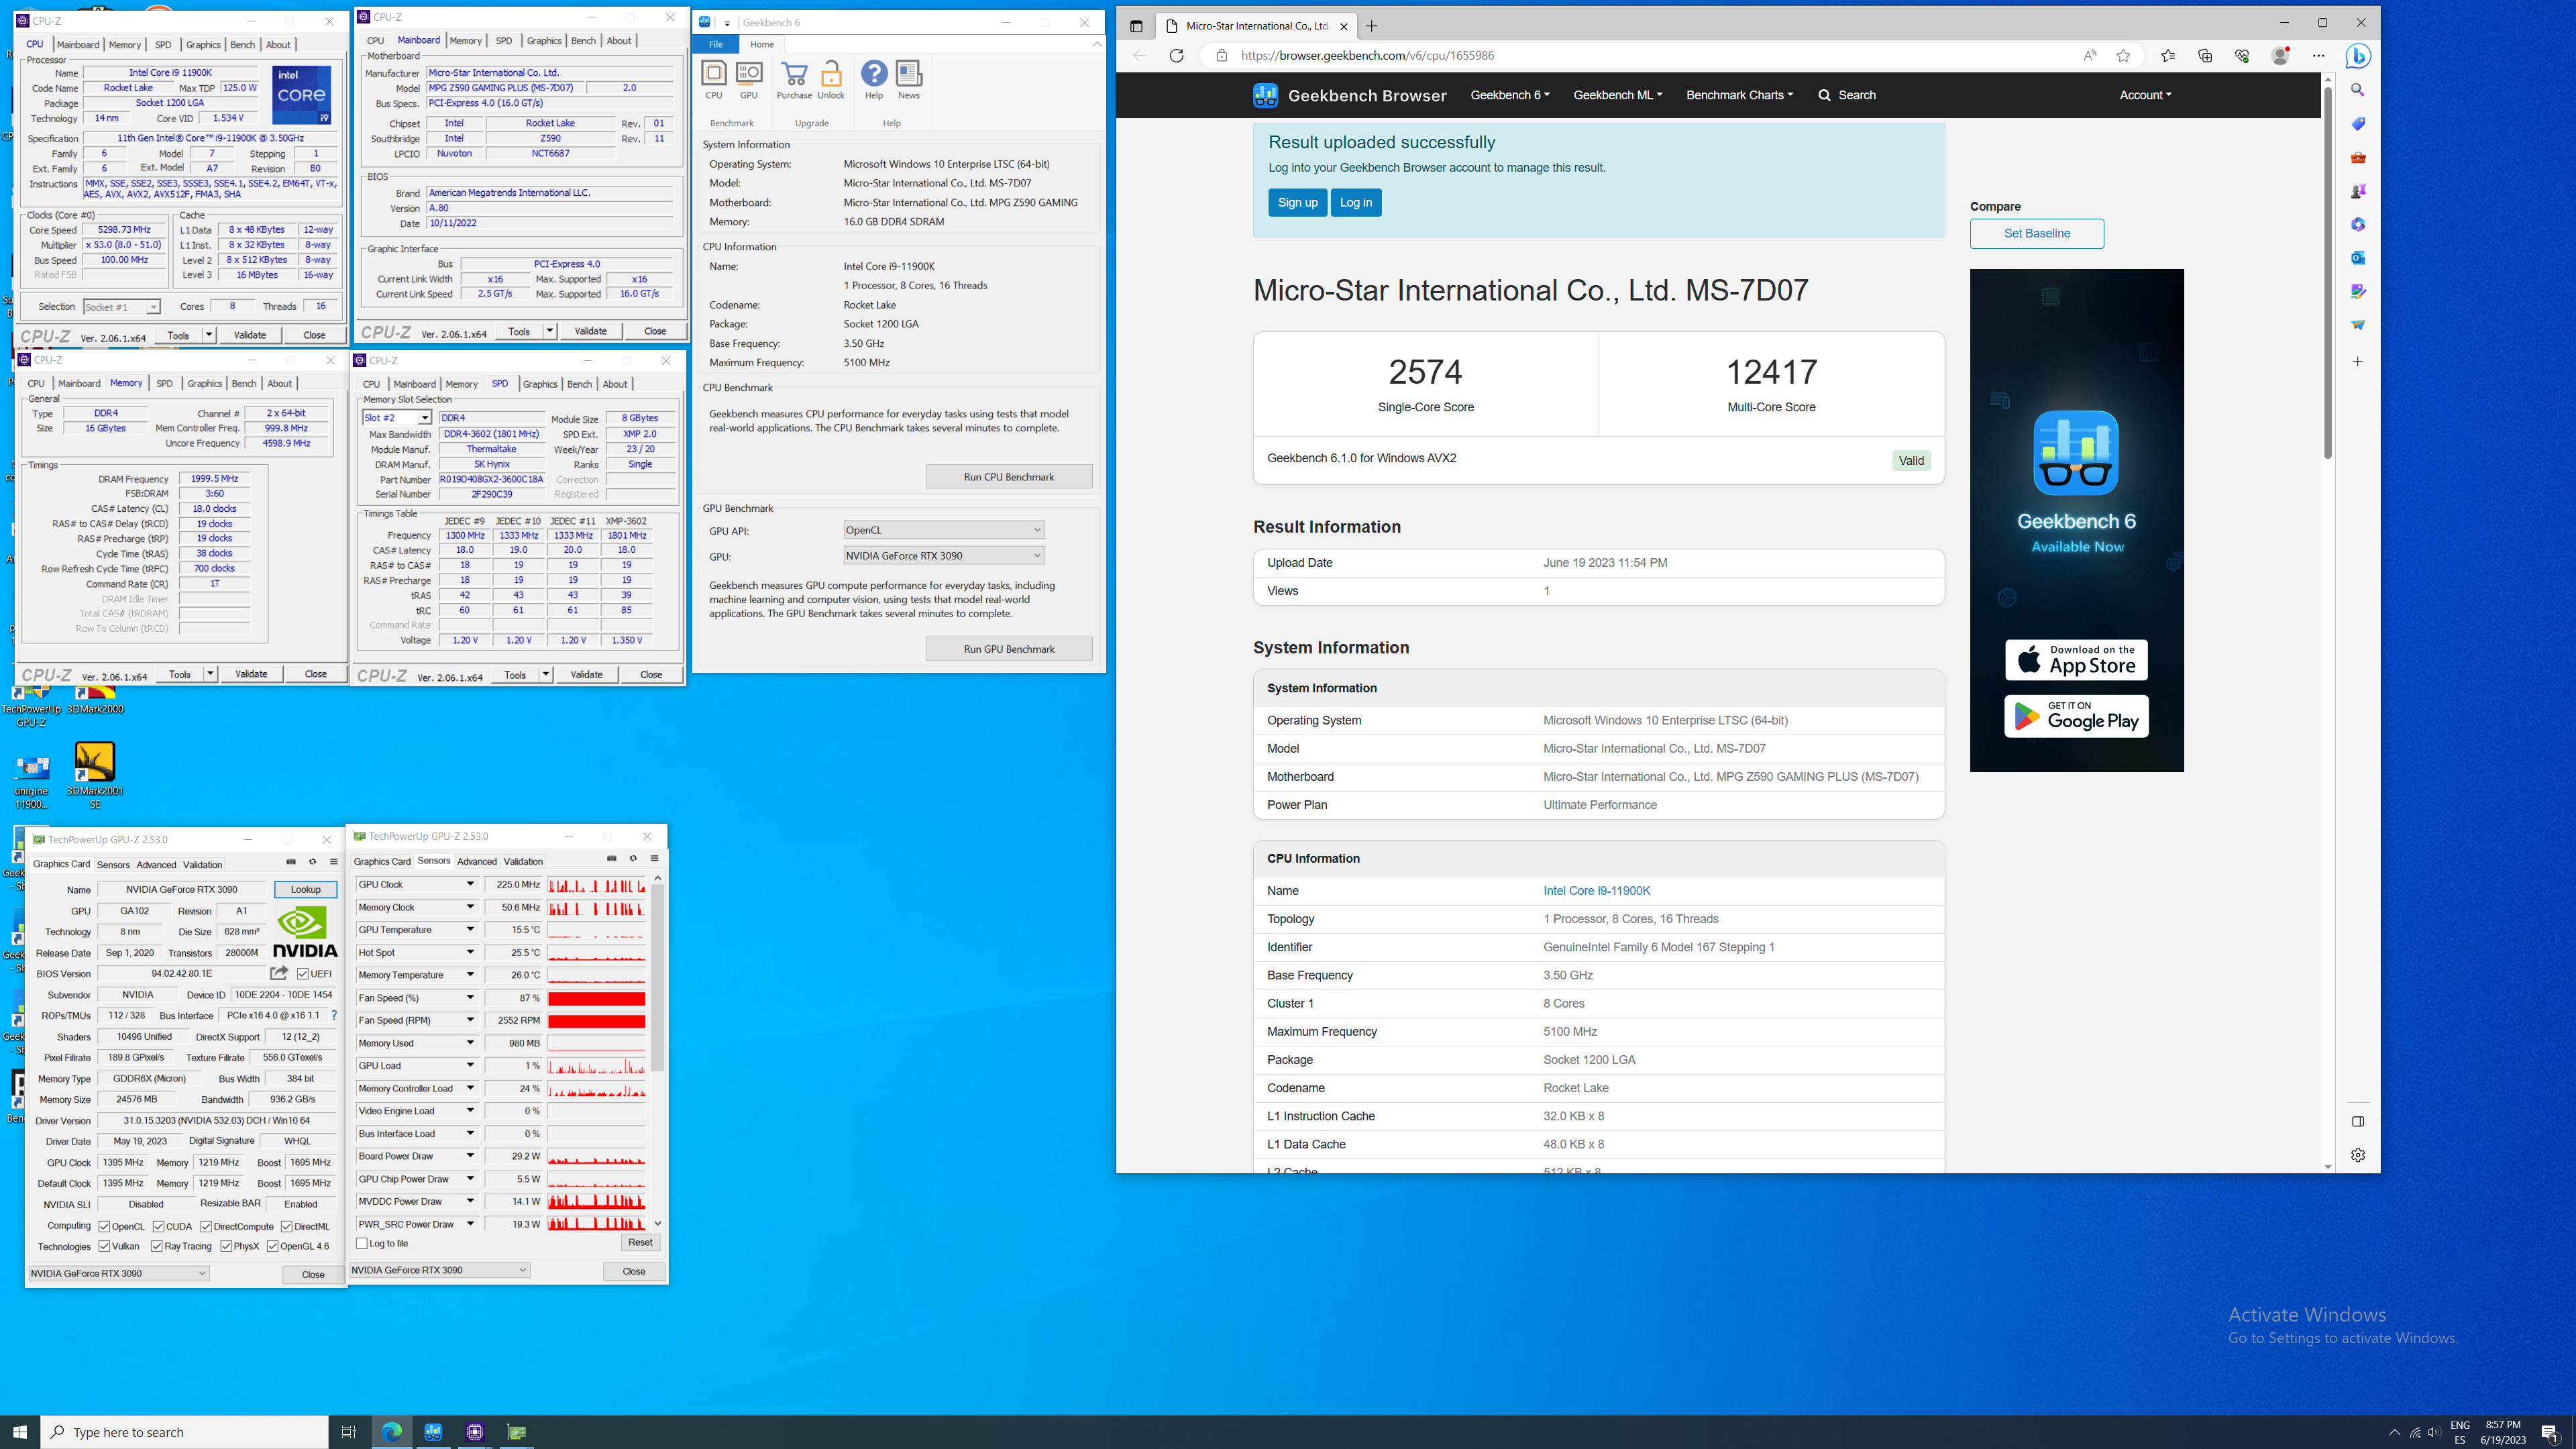Open the Graphics tab in CPU-Z Mainboard window
Viewport: 2576px width, 1449px height.
[x=544, y=41]
